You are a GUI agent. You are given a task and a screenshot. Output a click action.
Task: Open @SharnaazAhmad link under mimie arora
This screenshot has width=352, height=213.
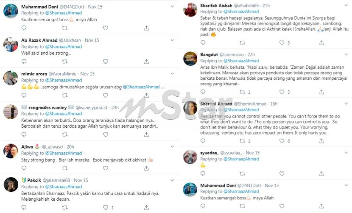[x=64, y=80]
